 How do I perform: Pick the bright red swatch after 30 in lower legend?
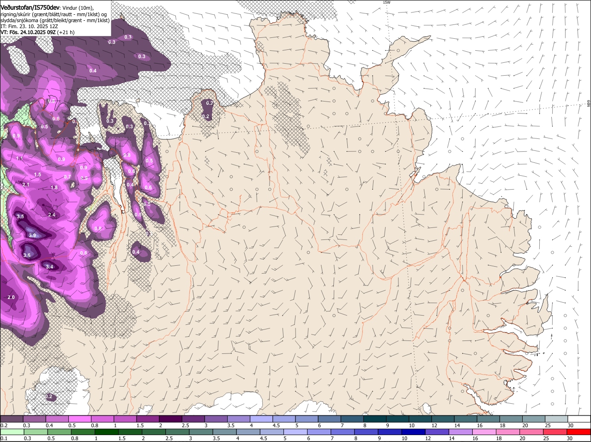coord(579,432)
